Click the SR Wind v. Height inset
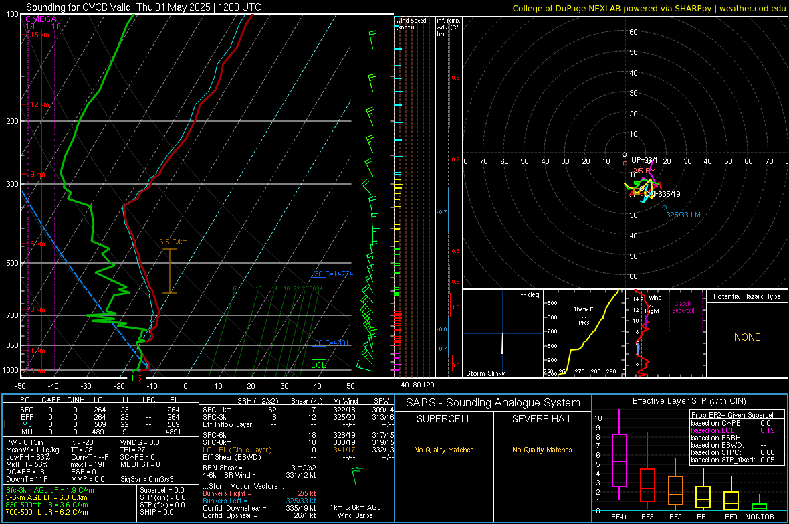Screen dimensions: 789x524 [665, 333]
